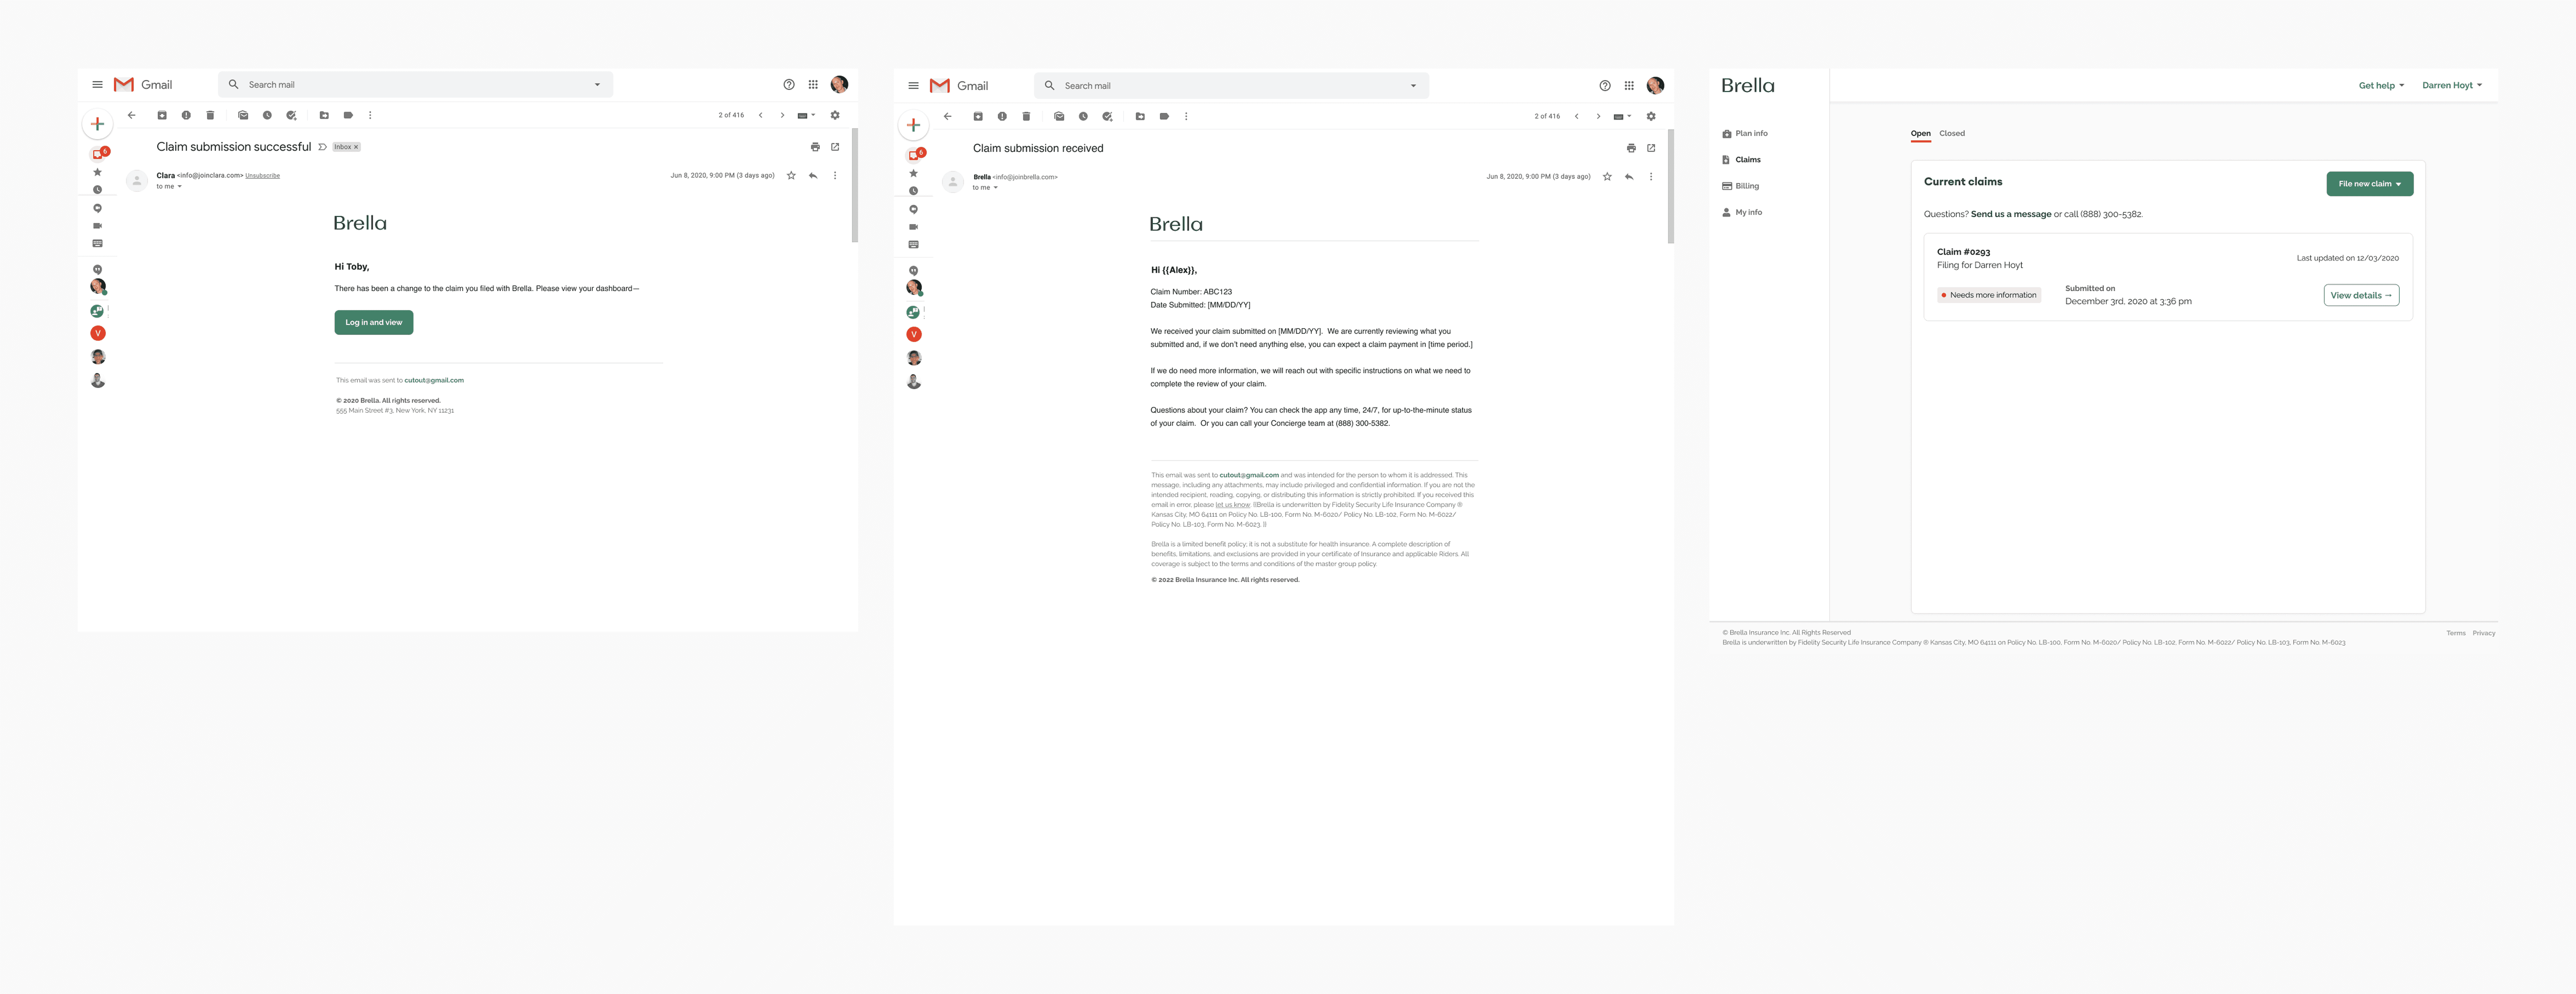Report spam in 'Claim submission received' toolbar
2576x994 pixels.
pos(1002,116)
